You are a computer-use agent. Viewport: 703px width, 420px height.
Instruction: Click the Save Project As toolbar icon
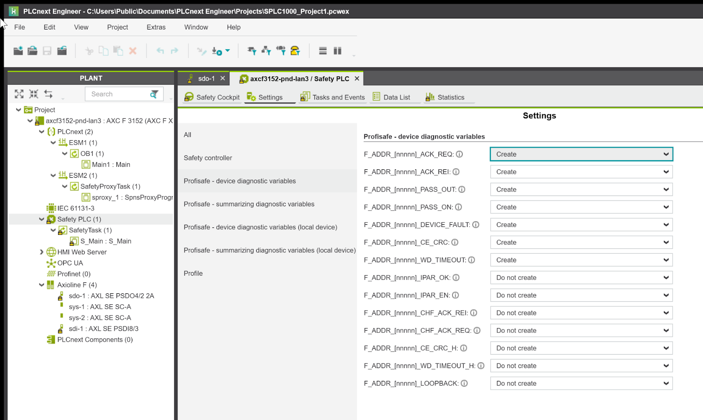coord(62,51)
